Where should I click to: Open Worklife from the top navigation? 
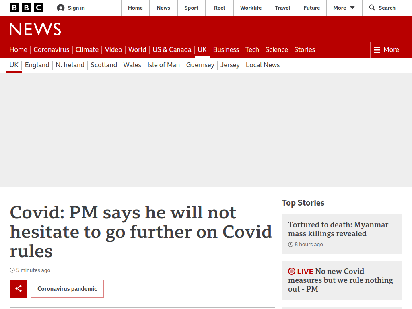(251, 8)
